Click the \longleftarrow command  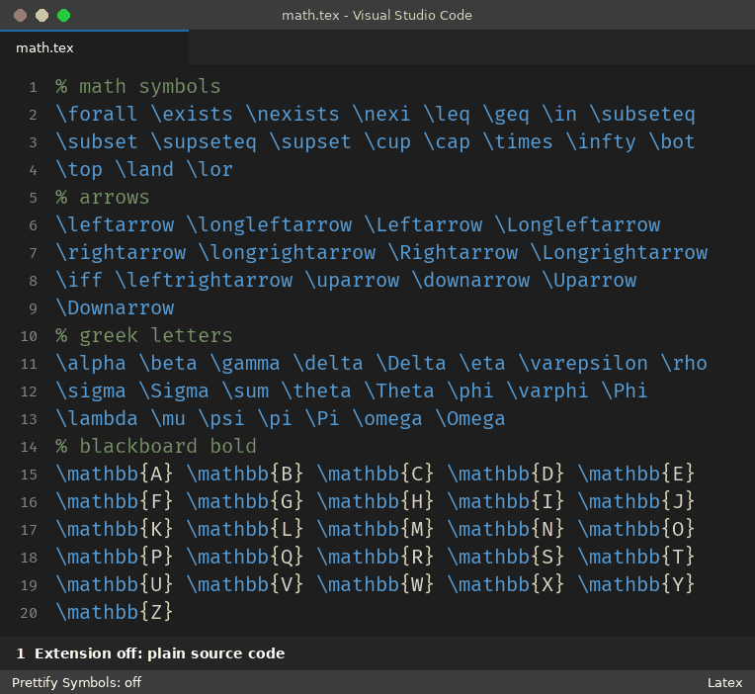269,225
